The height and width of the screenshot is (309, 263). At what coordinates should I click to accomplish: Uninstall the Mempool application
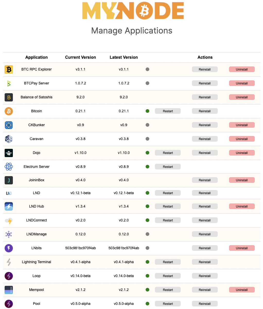(x=242, y=290)
